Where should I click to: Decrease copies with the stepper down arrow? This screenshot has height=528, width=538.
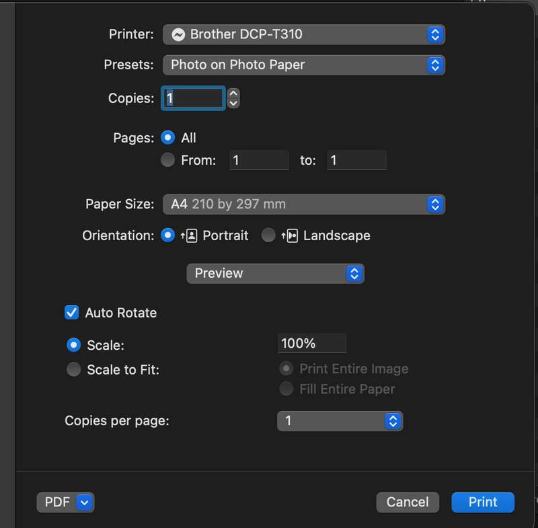[233, 103]
